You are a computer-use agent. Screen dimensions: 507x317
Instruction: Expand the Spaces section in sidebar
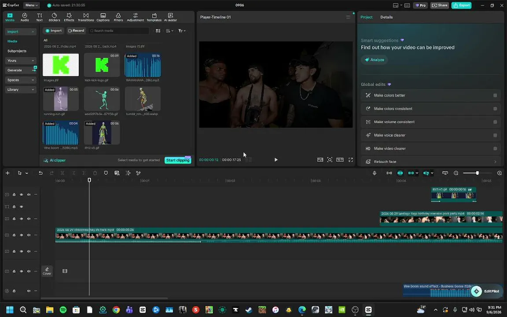point(20,80)
